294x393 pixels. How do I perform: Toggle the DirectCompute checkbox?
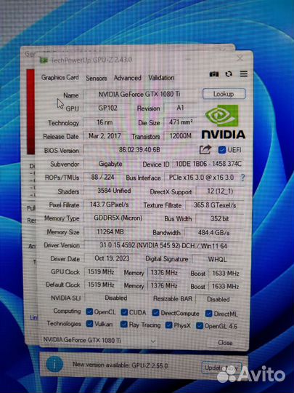156,312
